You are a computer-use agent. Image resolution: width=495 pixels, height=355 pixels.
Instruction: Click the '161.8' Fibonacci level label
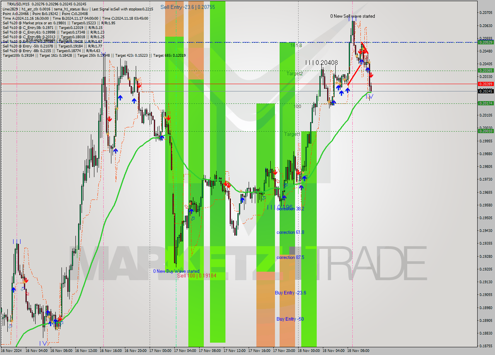tap(296, 46)
